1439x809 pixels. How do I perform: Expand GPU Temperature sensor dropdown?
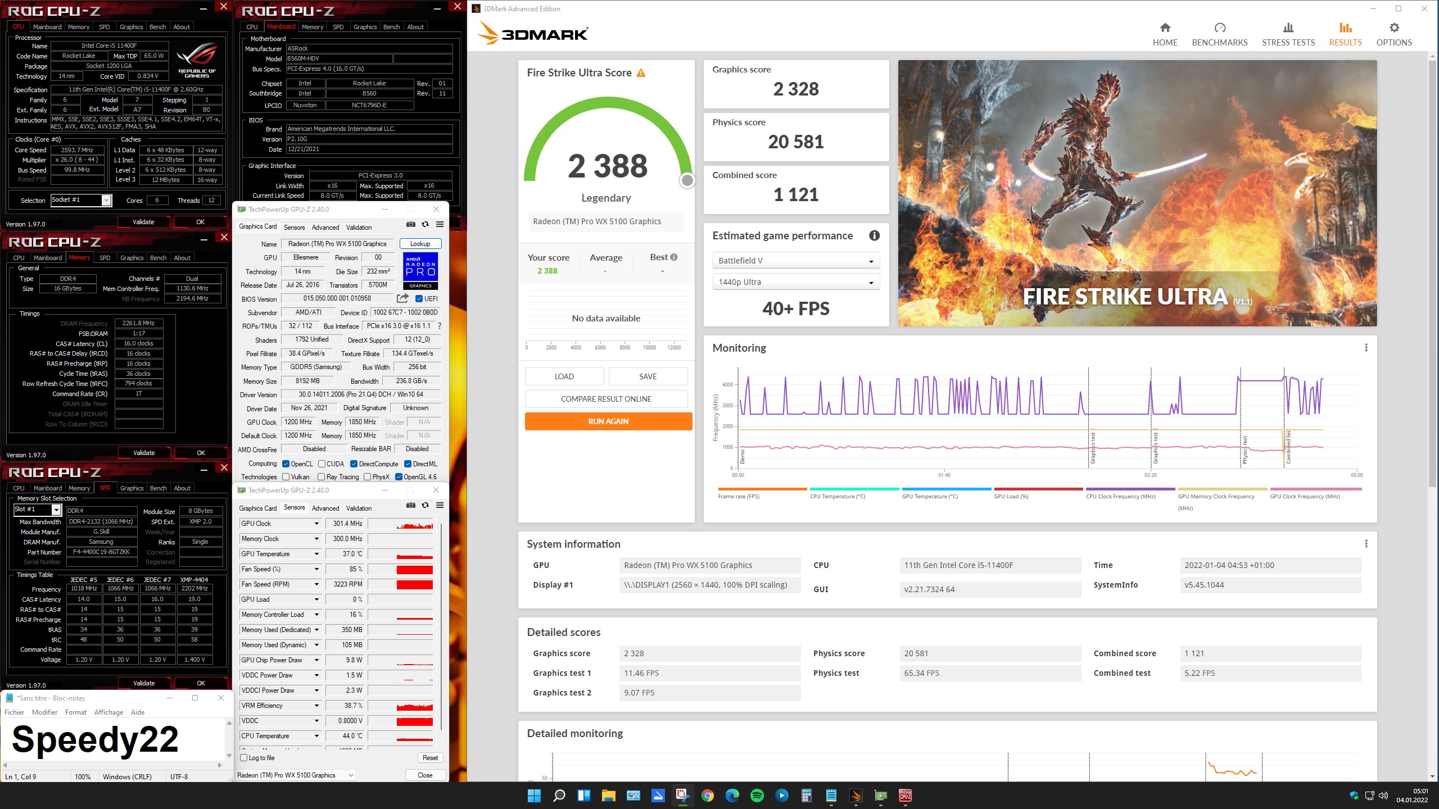point(316,553)
